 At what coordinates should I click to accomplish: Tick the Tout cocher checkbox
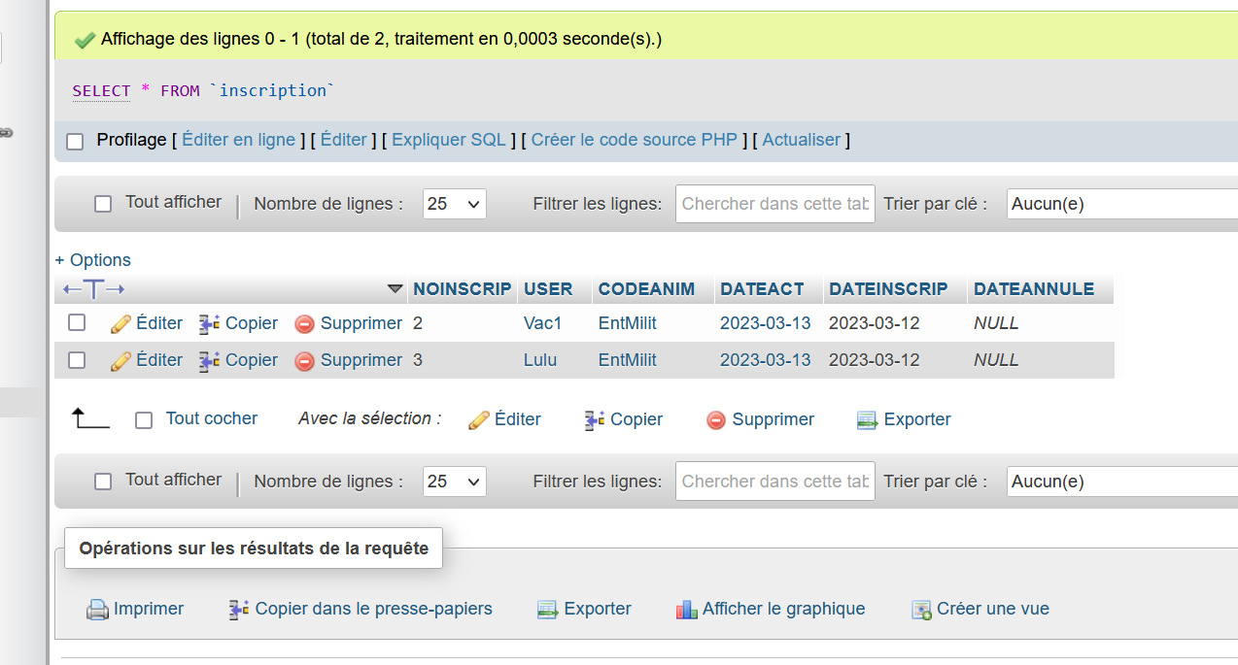coord(144,420)
